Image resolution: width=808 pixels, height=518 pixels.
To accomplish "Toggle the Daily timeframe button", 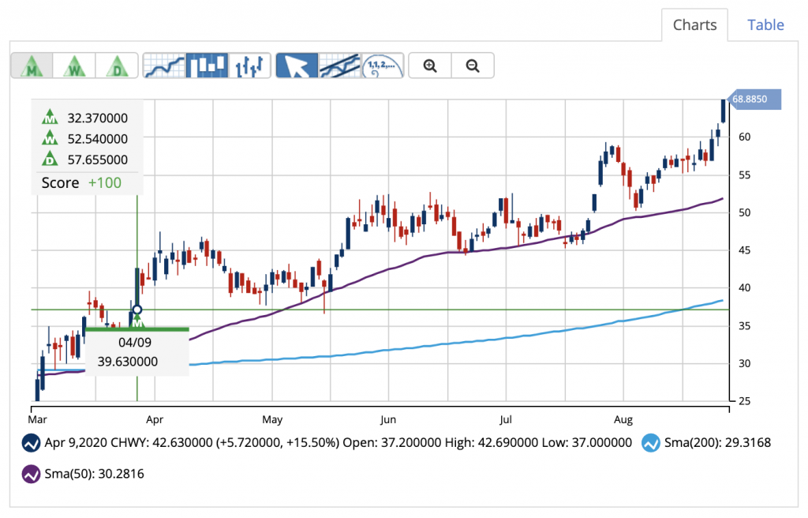I will [117, 66].
